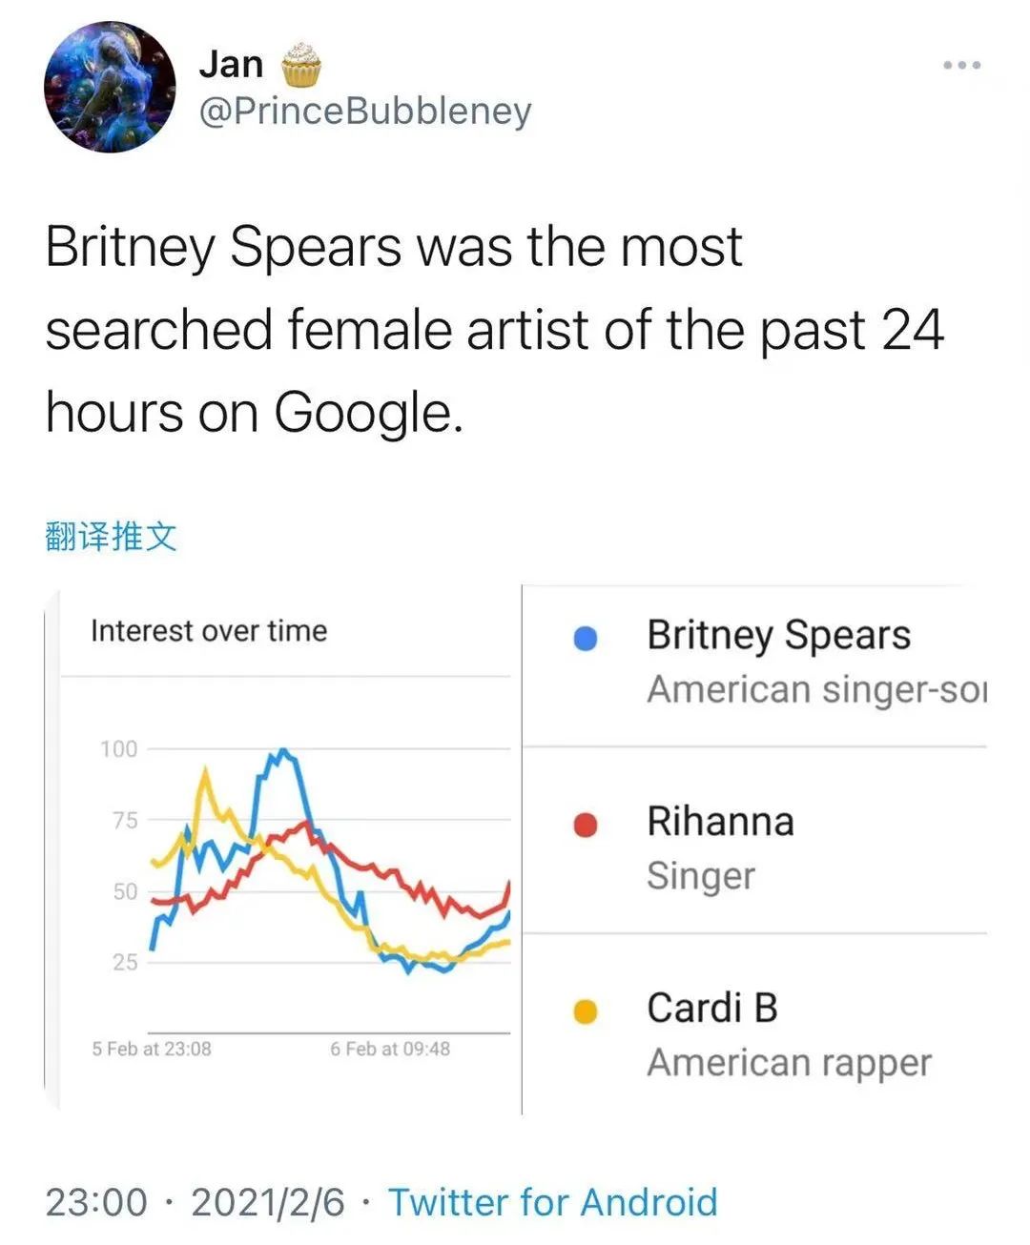Click the cupcake emoji beside Jan

(x=301, y=65)
